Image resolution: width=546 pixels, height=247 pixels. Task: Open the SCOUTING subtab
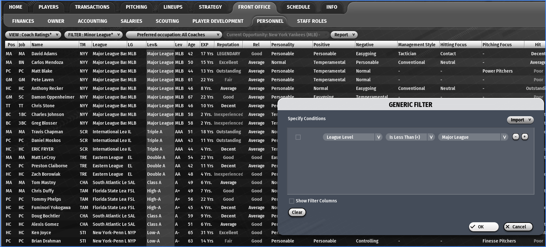coord(167,21)
